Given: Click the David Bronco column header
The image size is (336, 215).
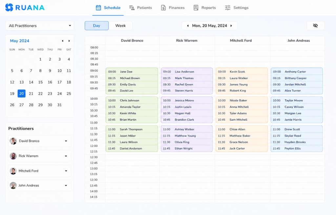Looking at the screenshot, I should coord(132,40).
